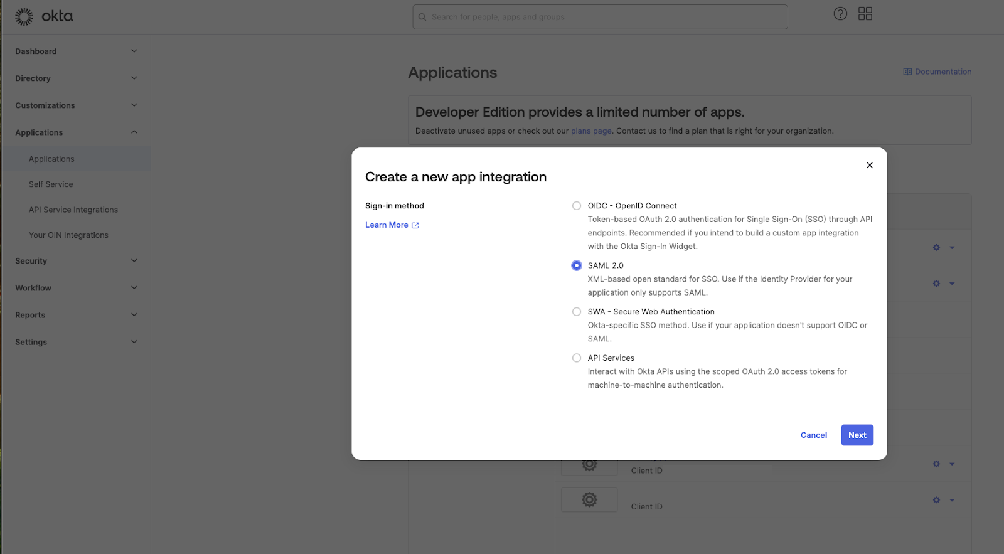Expand the Workflow menu chevron

134,287
